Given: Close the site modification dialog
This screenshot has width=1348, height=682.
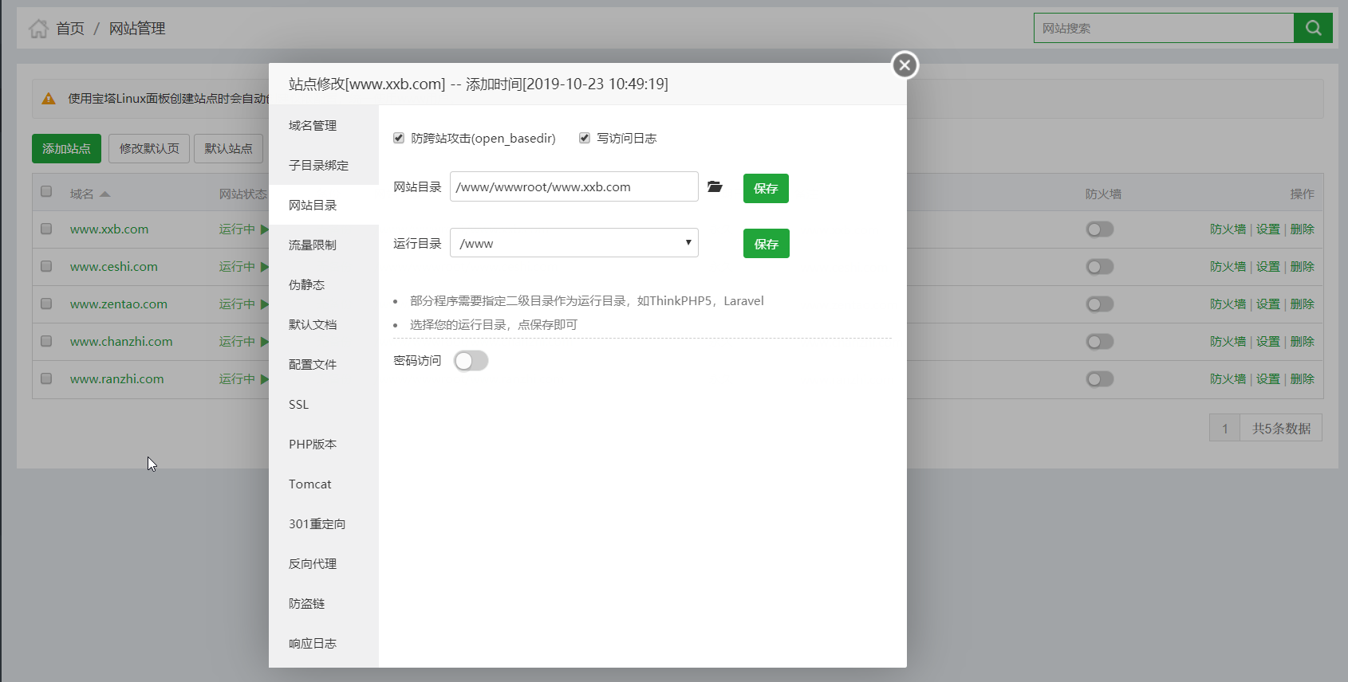Looking at the screenshot, I should click(x=905, y=65).
